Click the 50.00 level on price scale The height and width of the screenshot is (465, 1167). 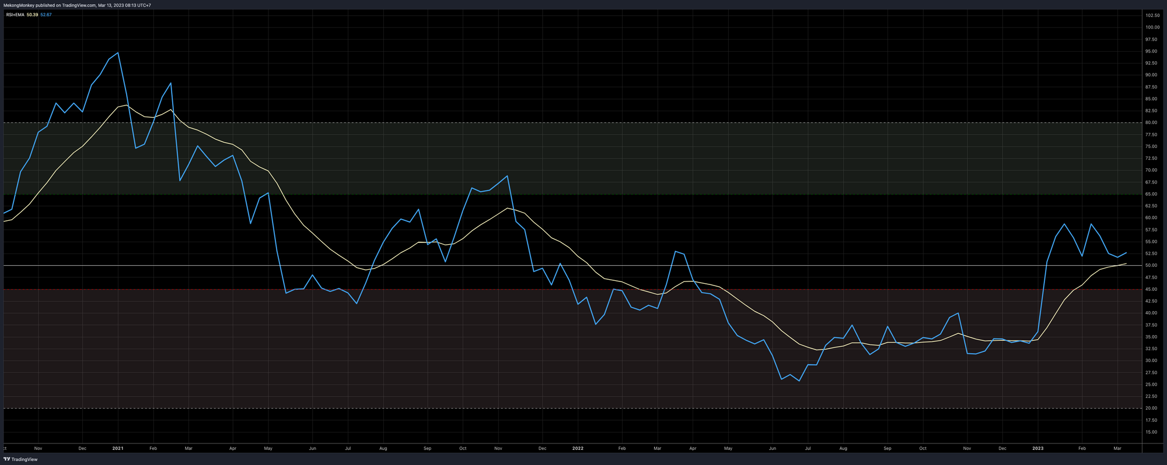[x=1152, y=265]
